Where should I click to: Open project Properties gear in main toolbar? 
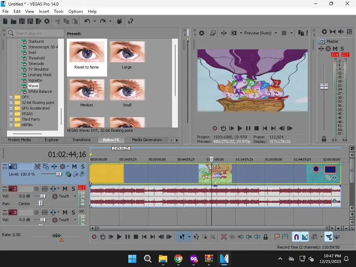point(47,21)
